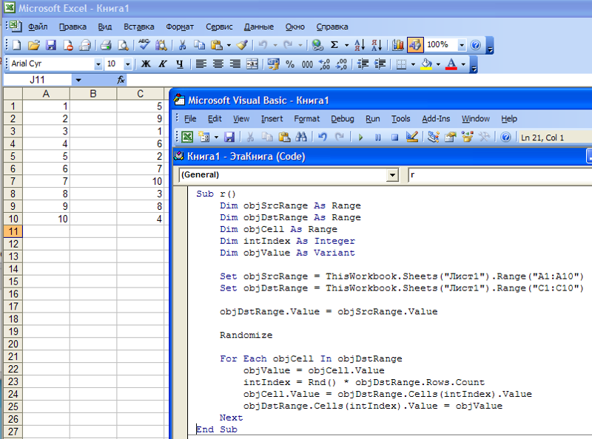
Task: Apply percent style formatting
Action: tap(290, 64)
